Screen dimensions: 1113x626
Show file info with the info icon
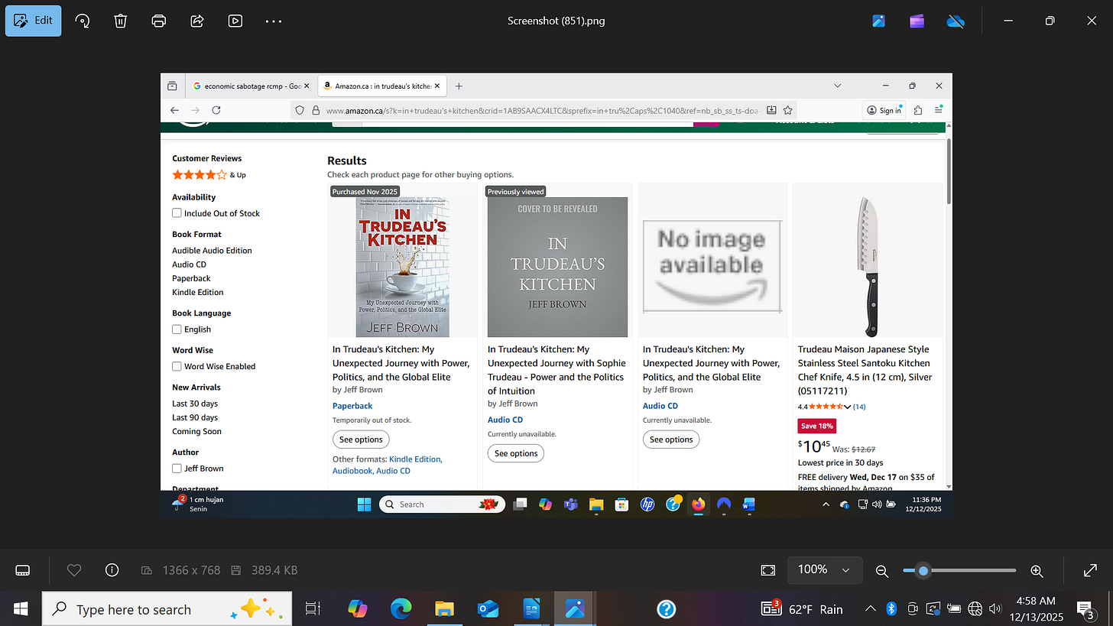coord(112,570)
